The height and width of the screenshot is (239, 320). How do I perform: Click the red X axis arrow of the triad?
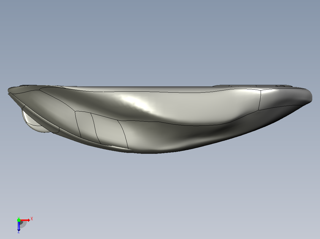25,220
